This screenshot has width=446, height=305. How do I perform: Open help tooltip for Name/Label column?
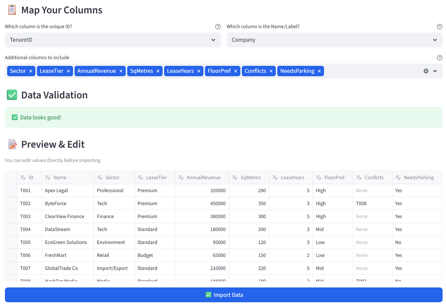point(440,27)
